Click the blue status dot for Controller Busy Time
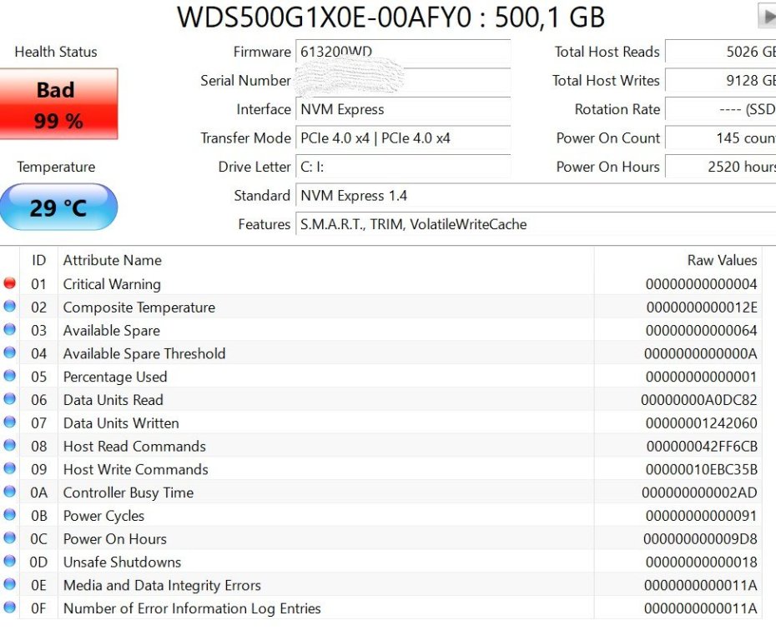The height and width of the screenshot is (635, 776). coord(9,492)
